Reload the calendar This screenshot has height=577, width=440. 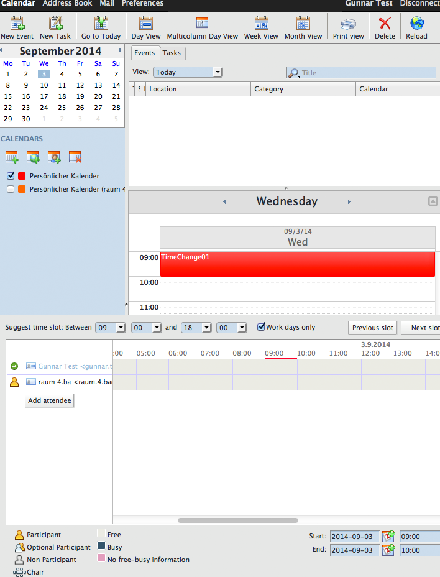[x=416, y=24]
